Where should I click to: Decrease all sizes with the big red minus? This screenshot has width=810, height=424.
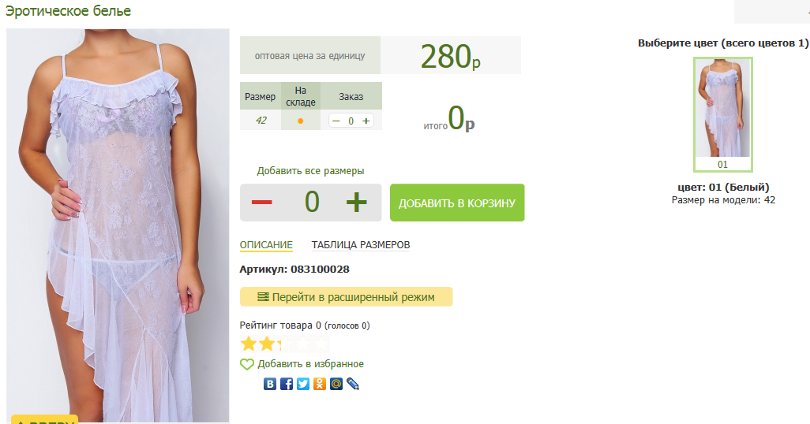[x=262, y=203]
